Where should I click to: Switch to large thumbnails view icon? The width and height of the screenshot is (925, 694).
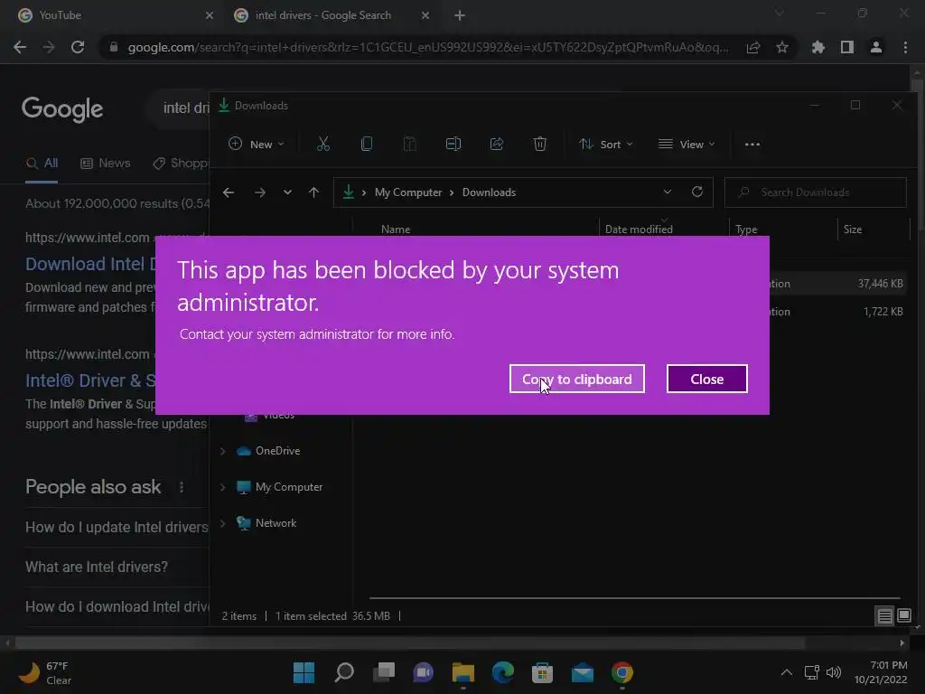tap(903, 616)
